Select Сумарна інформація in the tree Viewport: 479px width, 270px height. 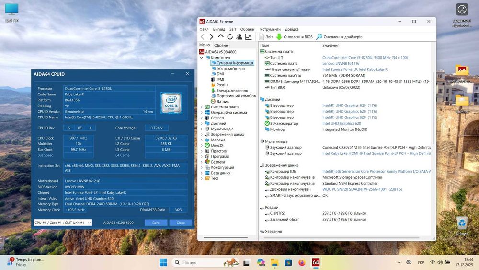[232, 63]
